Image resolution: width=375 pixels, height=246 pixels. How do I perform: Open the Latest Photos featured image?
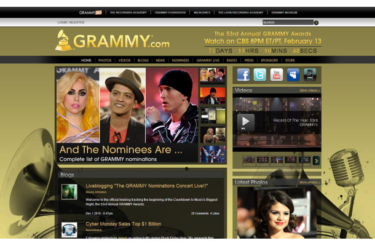(277, 213)
